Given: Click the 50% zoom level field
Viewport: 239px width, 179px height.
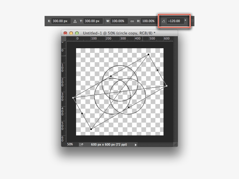Looking at the screenshot, I should (x=70, y=144).
